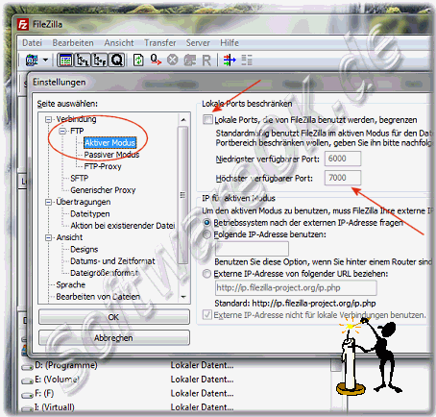This screenshot has height=417, width=436.
Task: Click the Abbrechen button
Action: 114,338
